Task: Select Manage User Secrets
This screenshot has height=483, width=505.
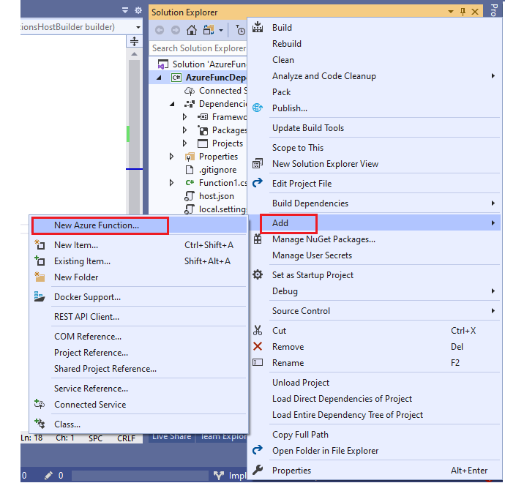Action: click(x=375, y=255)
